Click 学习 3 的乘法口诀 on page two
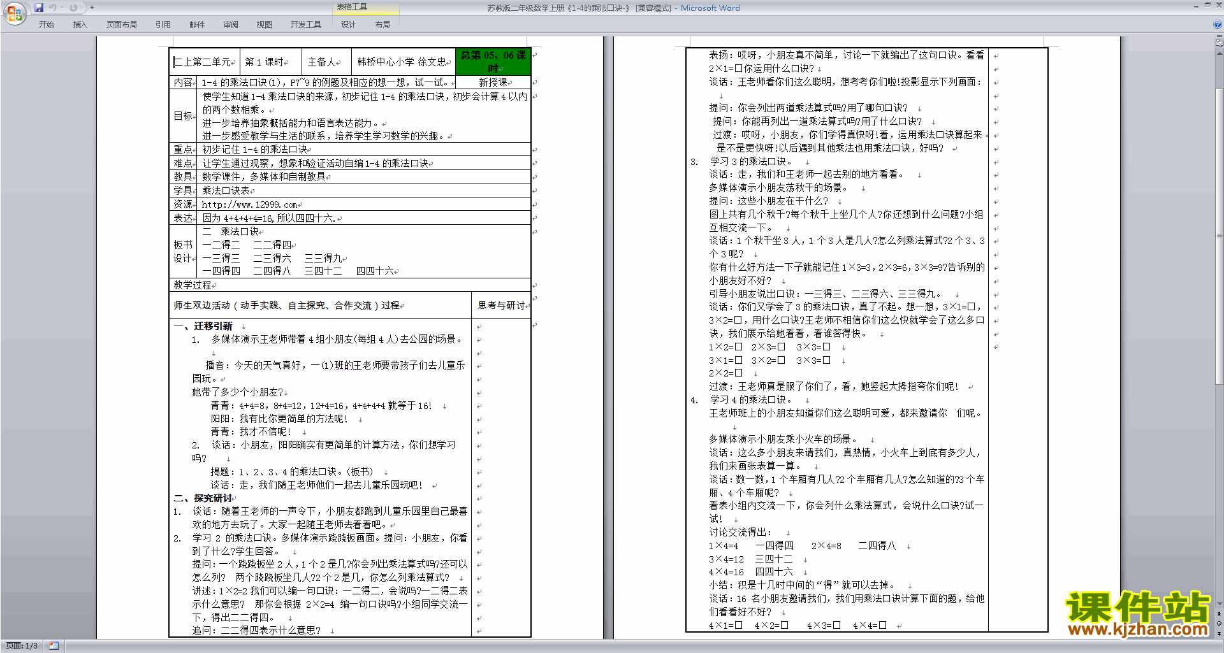 752,161
